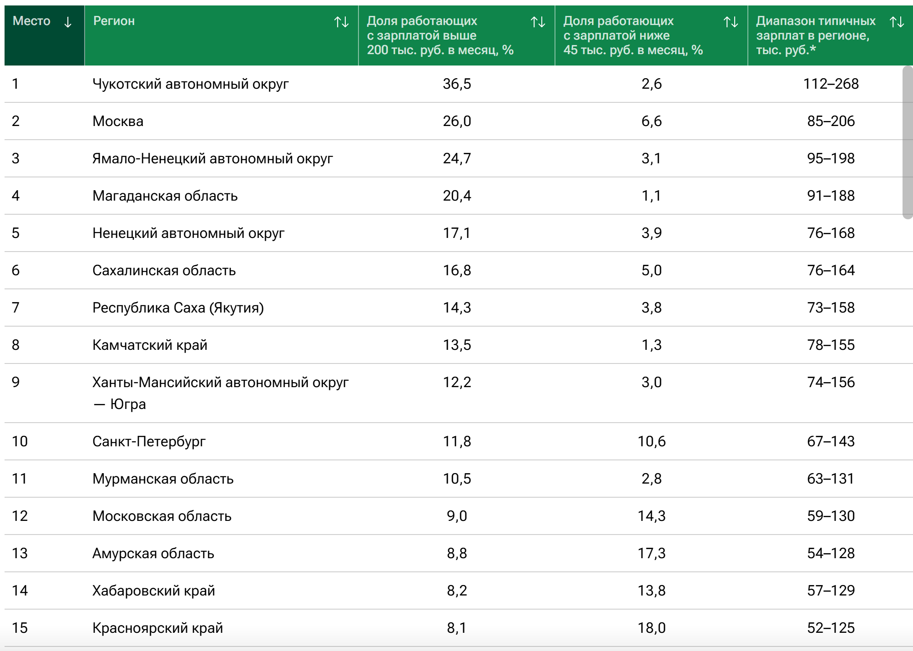
Task: Select the Красноярский край row
Action: coord(157,628)
